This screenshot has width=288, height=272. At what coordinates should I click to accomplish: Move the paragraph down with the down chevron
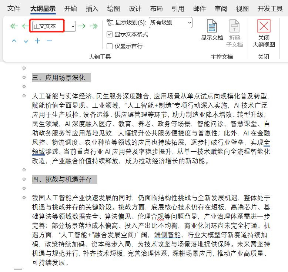[x=26, y=41]
